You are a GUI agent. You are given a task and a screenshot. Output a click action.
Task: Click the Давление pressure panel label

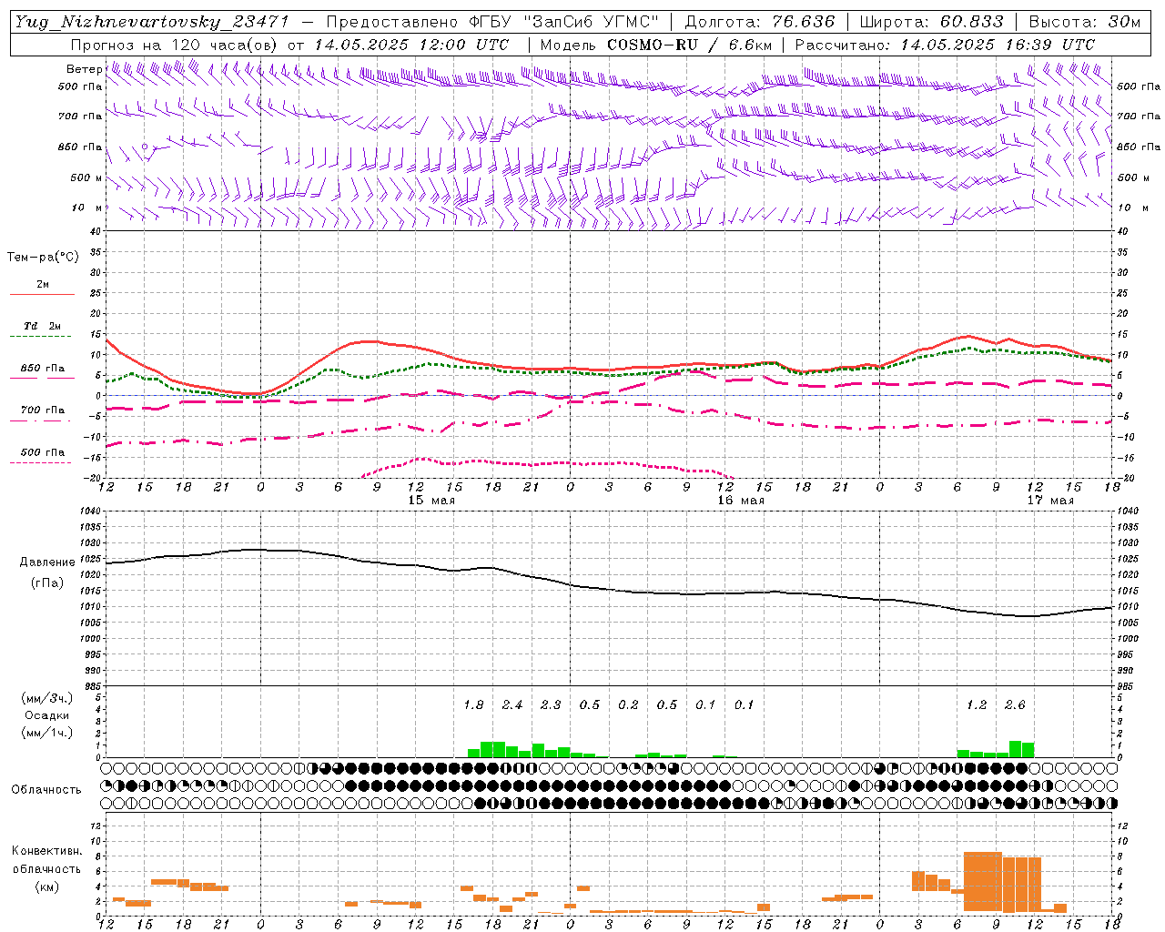click(47, 562)
